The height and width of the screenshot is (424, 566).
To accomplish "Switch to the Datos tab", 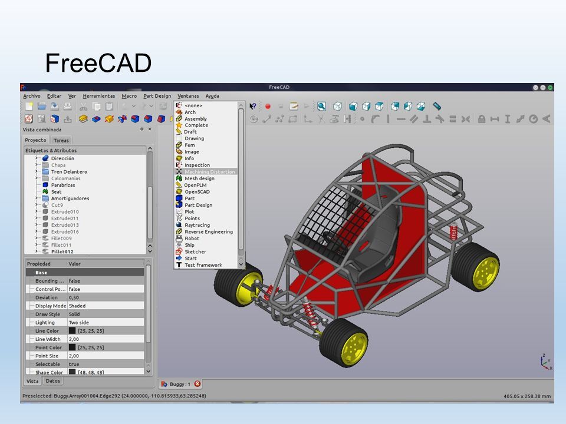I will coord(52,381).
